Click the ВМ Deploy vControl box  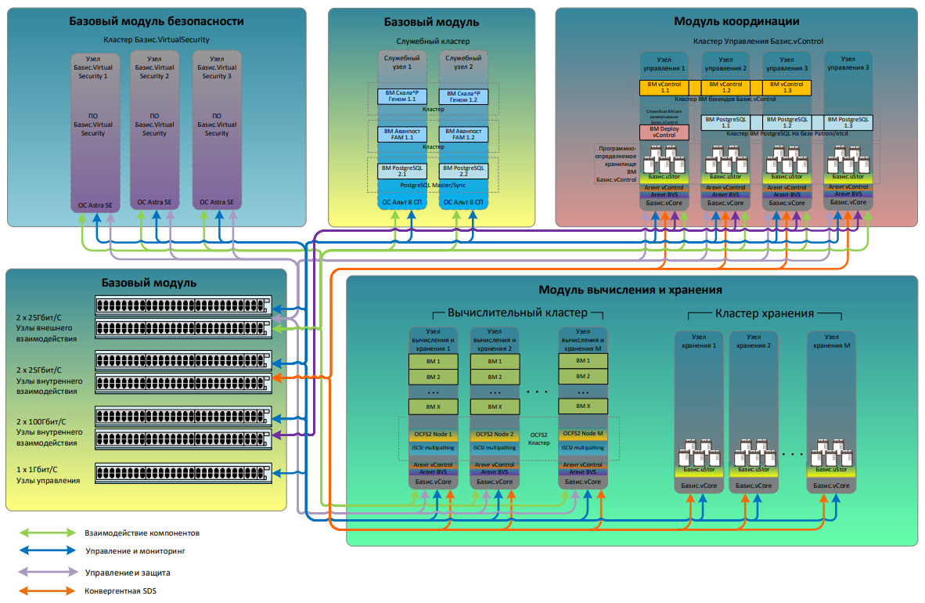click(x=664, y=132)
